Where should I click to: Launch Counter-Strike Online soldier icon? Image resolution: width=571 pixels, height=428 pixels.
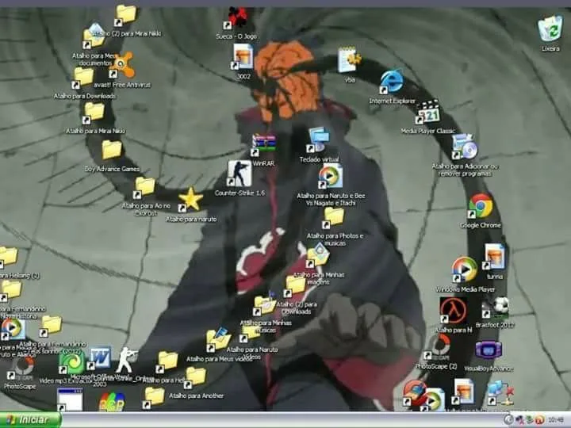pyautogui.click(x=126, y=360)
